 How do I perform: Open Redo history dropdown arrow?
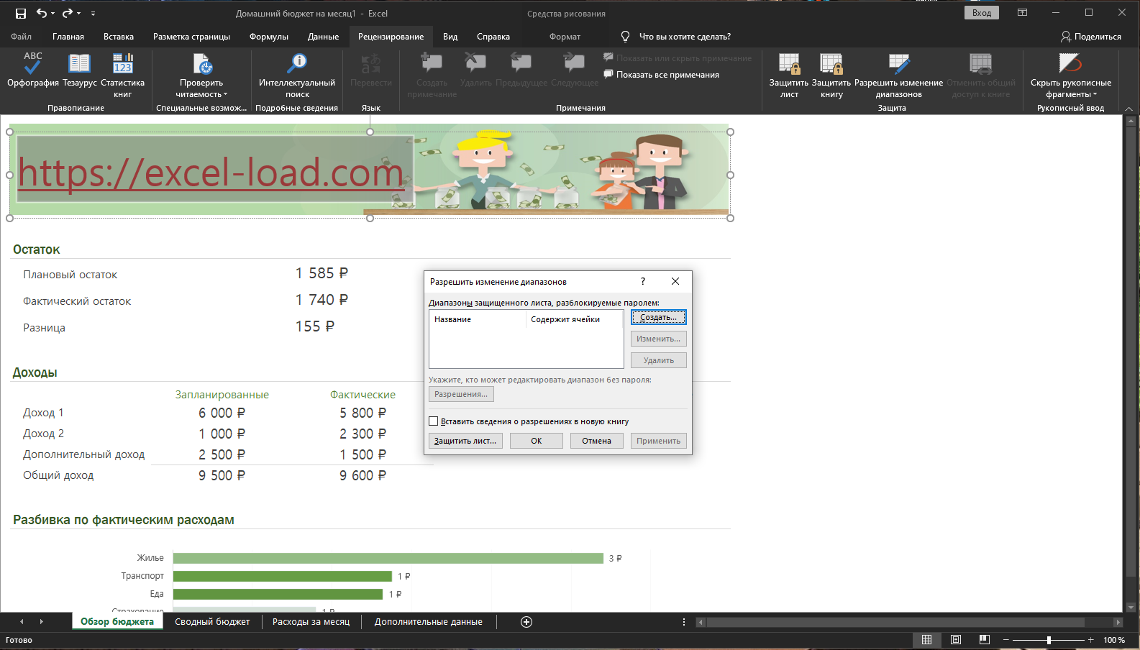coord(79,13)
